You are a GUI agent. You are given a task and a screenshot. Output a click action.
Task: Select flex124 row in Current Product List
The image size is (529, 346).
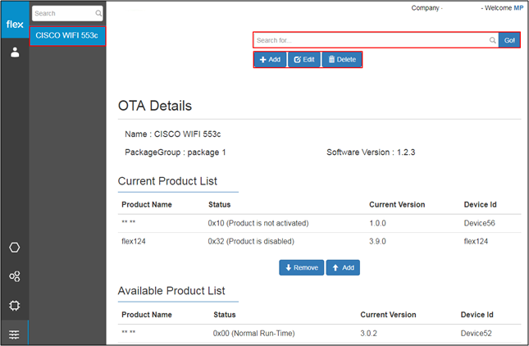[319, 241]
